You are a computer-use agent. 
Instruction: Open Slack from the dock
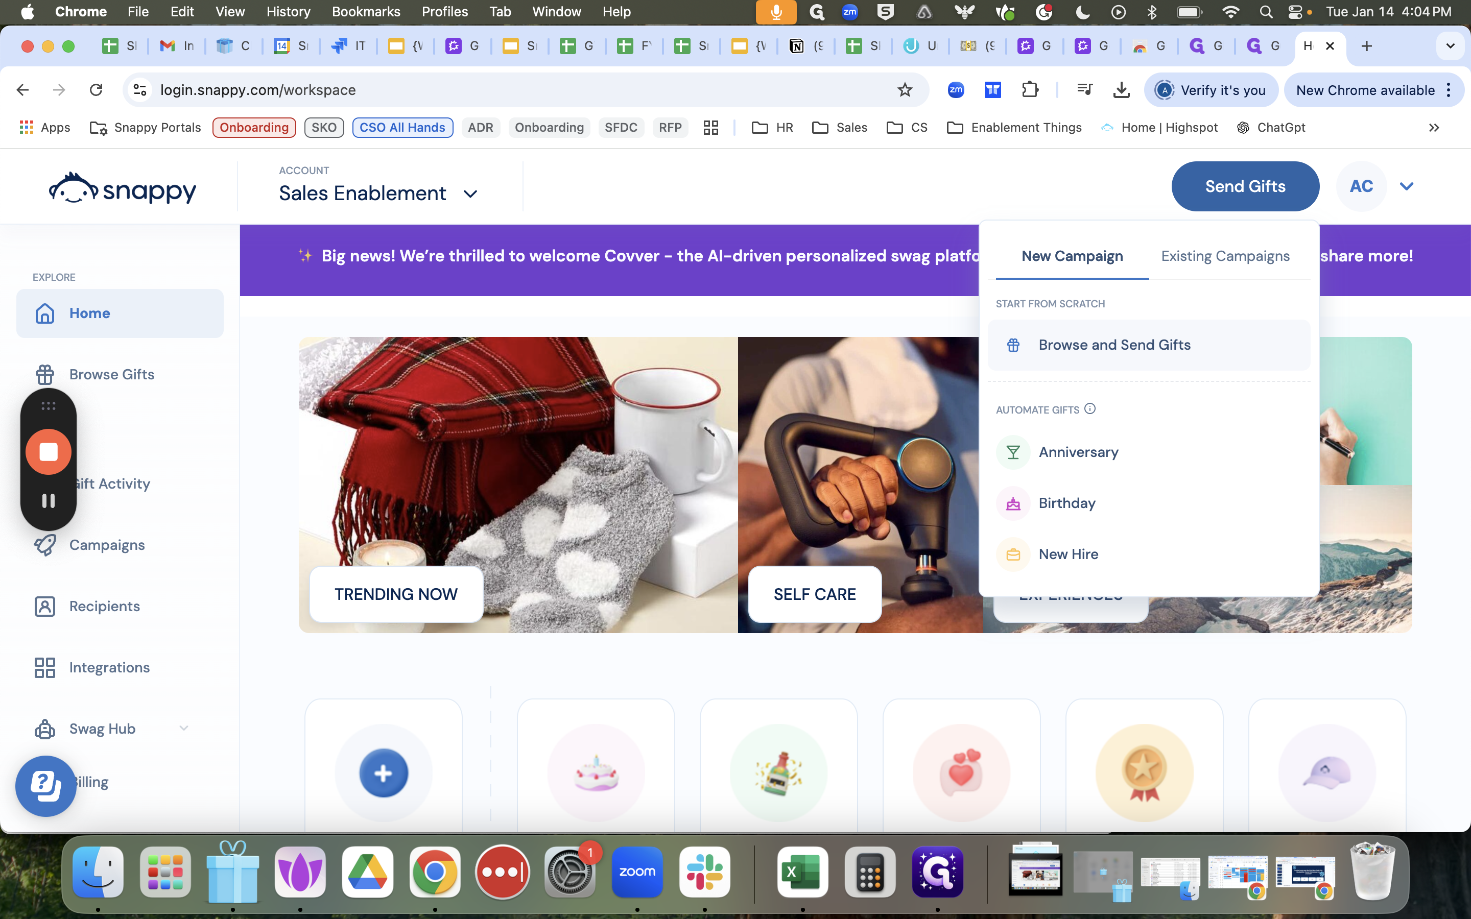[x=704, y=872]
